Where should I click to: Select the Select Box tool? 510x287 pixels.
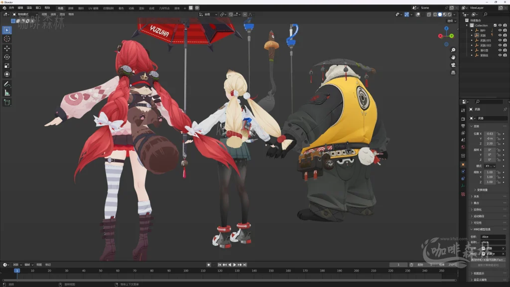[7, 30]
